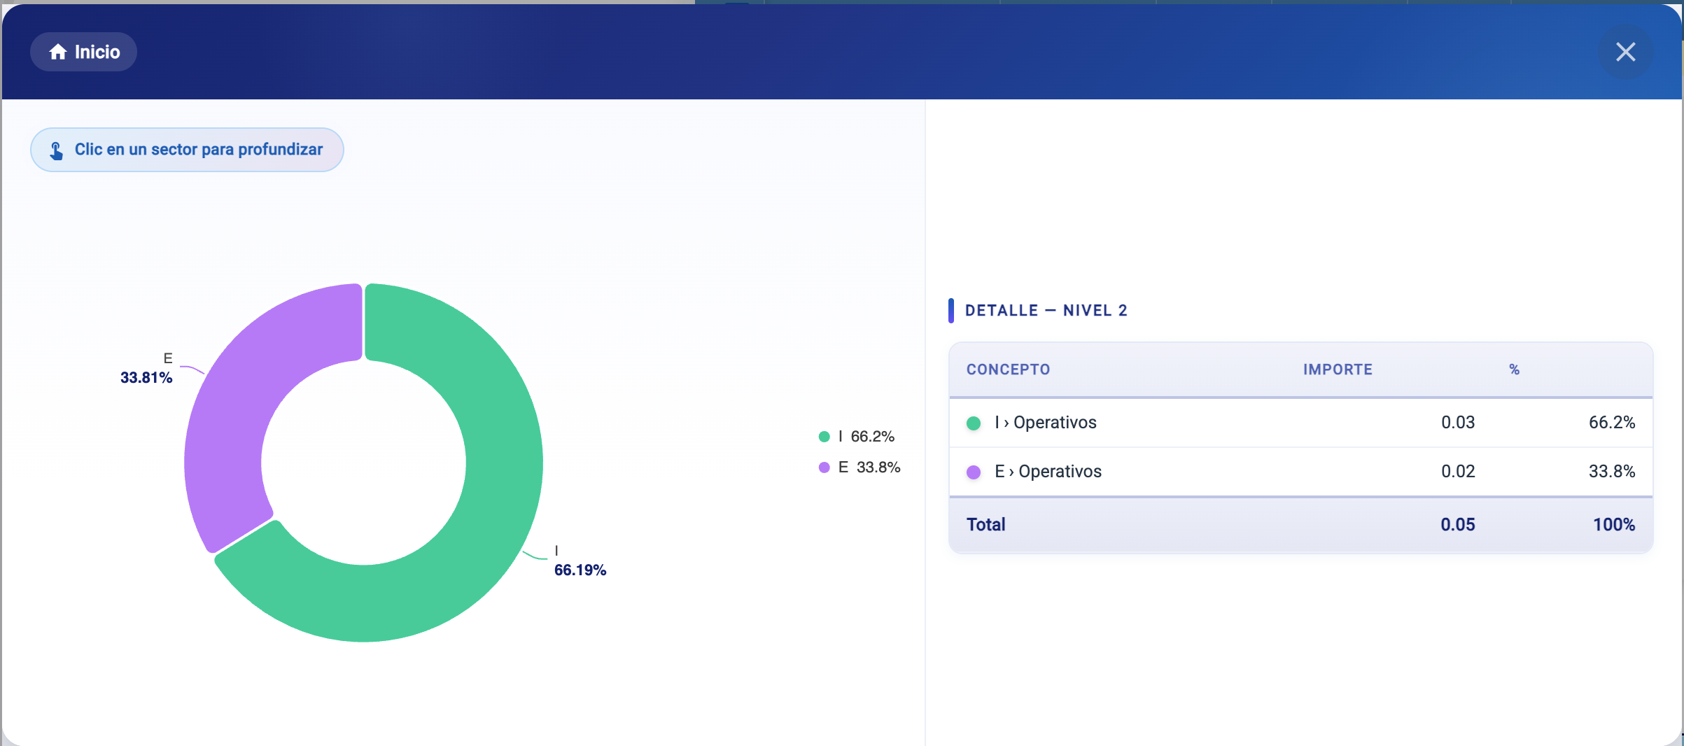Toggle the purple E 33.8% legend entry
Screen dimensions: 1684x746
point(859,467)
